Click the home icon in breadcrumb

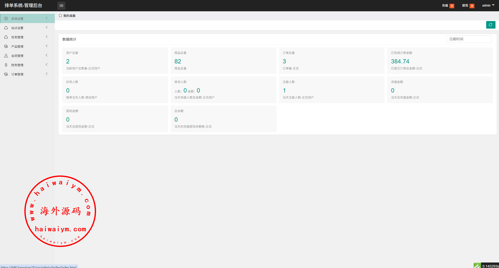coord(60,16)
